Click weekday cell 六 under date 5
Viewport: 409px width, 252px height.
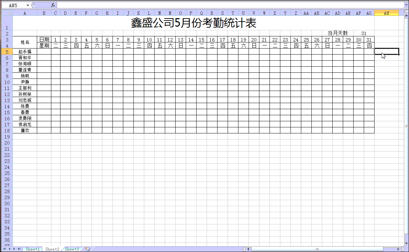click(x=97, y=45)
